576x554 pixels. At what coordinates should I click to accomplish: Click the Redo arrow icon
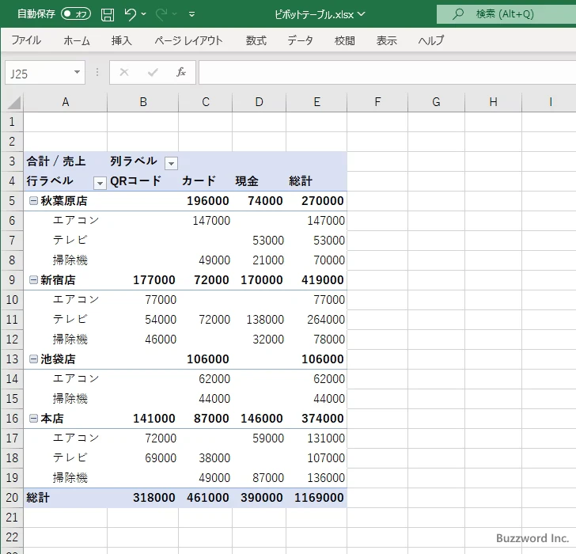[161, 14]
